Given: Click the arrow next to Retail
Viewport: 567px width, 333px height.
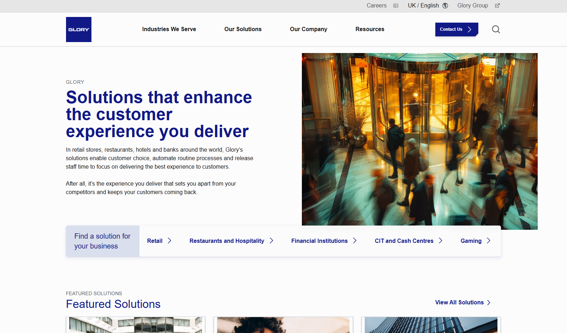Looking at the screenshot, I should click(x=169, y=241).
